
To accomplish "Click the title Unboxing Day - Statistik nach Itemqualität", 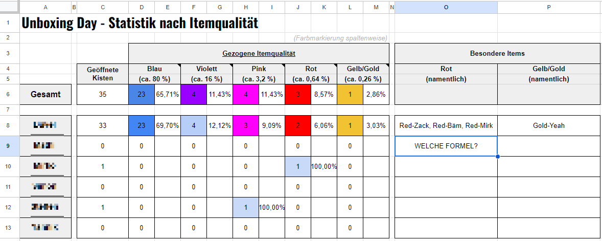I will pos(140,23).
